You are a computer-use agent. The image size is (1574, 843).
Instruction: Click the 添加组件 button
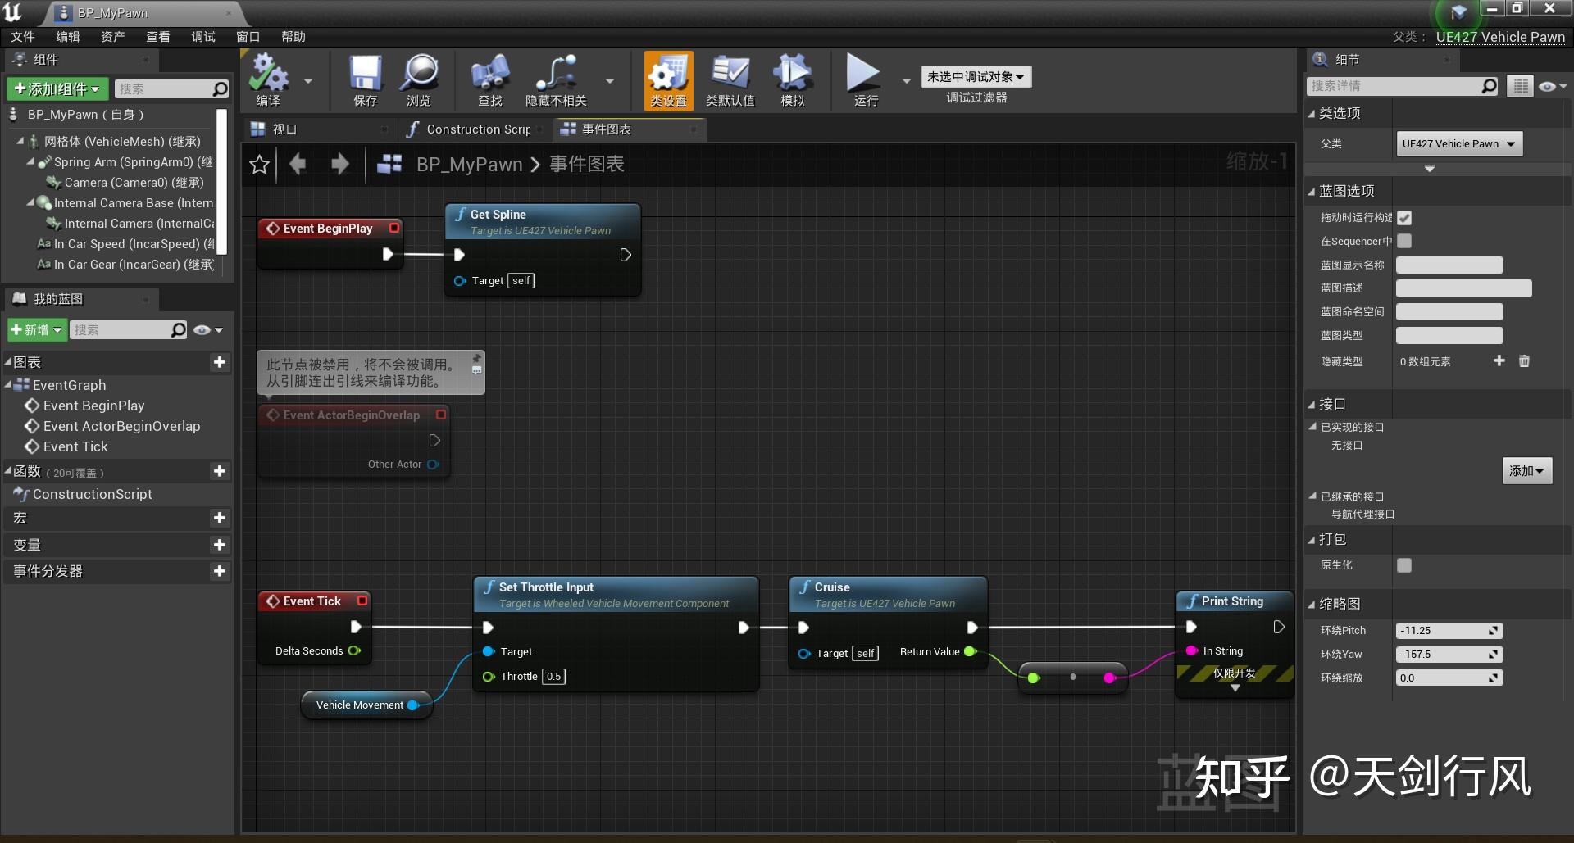pyautogui.click(x=57, y=88)
